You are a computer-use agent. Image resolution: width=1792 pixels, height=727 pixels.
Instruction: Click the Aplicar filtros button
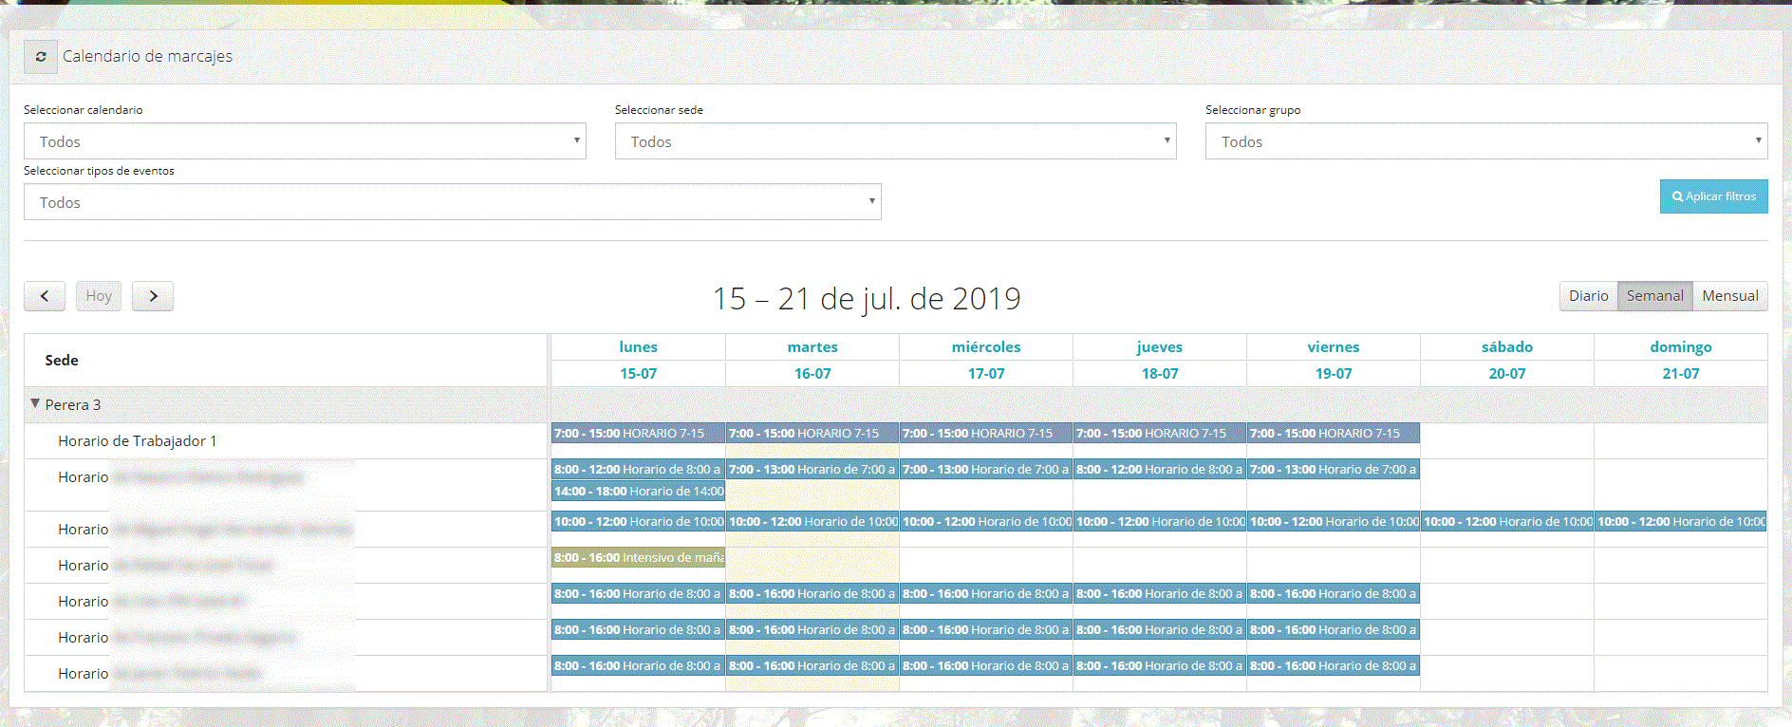click(1713, 196)
